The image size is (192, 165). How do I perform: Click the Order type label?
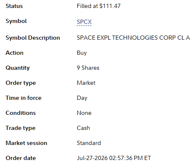point(21,83)
